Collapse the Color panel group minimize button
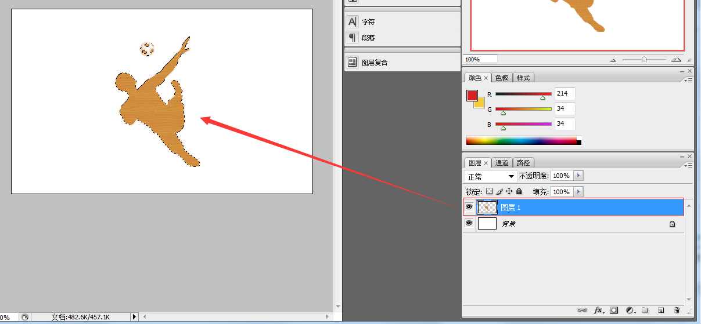 click(682, 71)
